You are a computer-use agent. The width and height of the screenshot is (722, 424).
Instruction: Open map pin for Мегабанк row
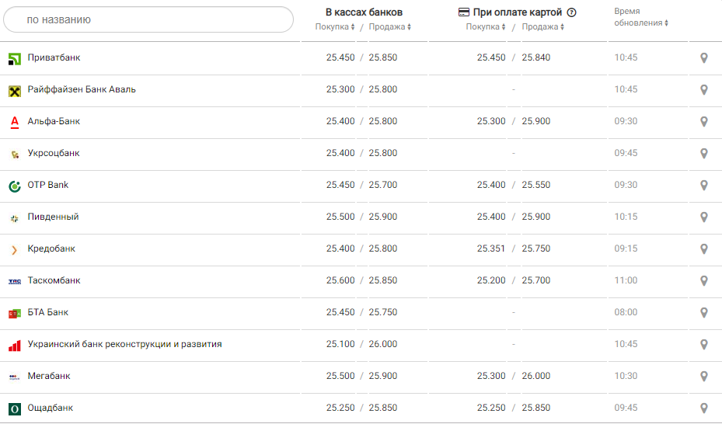[703, 377]
